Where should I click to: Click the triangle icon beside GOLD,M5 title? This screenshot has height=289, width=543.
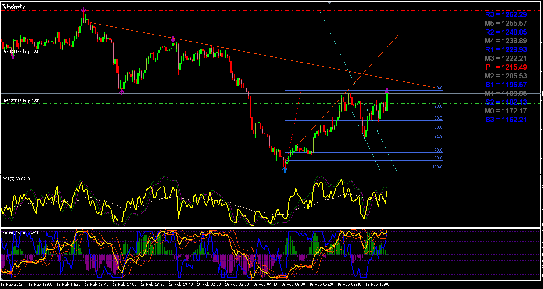pos(4,5)
